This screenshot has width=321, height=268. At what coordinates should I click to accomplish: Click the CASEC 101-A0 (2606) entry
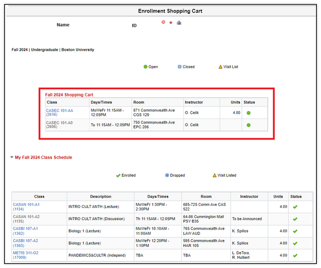tap(59, 124)
